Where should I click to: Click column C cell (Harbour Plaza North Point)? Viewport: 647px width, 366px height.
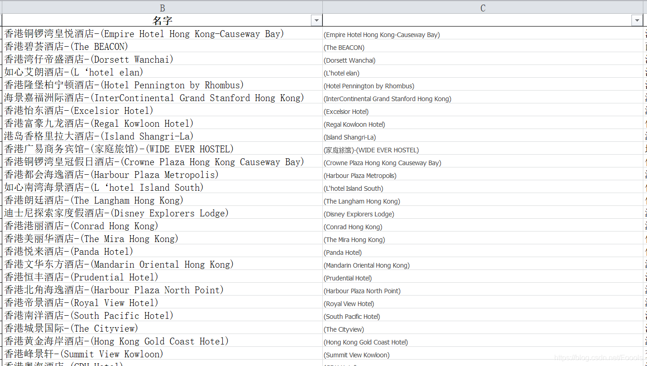[483, 290]
